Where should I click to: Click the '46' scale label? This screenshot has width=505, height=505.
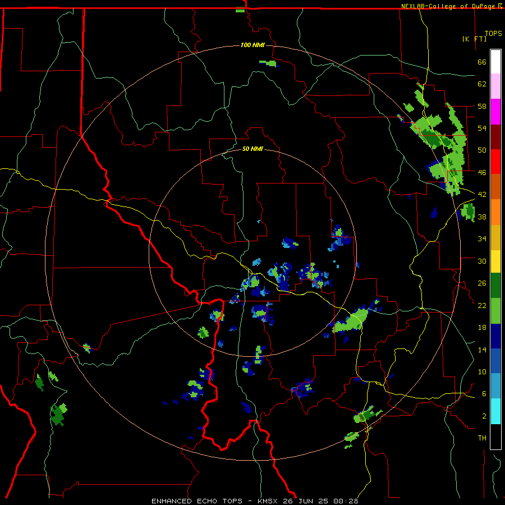(x=482, y=173)
